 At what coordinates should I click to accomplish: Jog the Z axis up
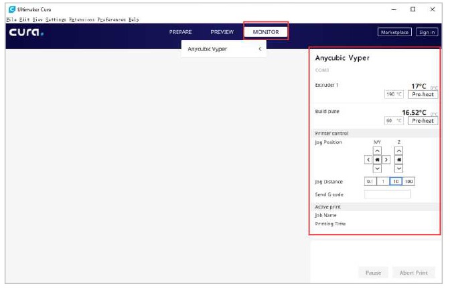click(398, 151)
